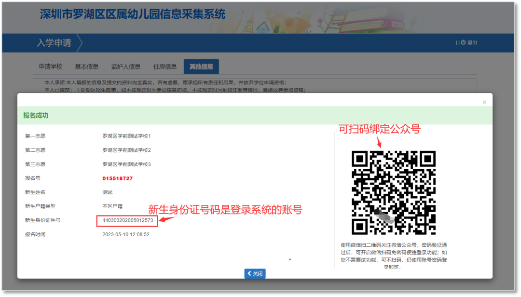Click the 退出 logout link
This screenshot has width=521, height=297.
point(472,42)
